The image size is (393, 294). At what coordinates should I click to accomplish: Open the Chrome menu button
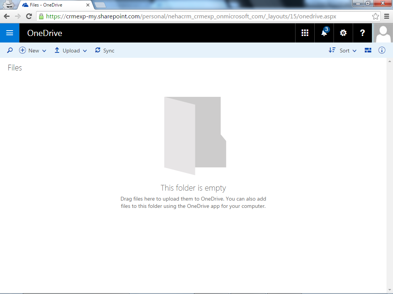tap(387, 16)
